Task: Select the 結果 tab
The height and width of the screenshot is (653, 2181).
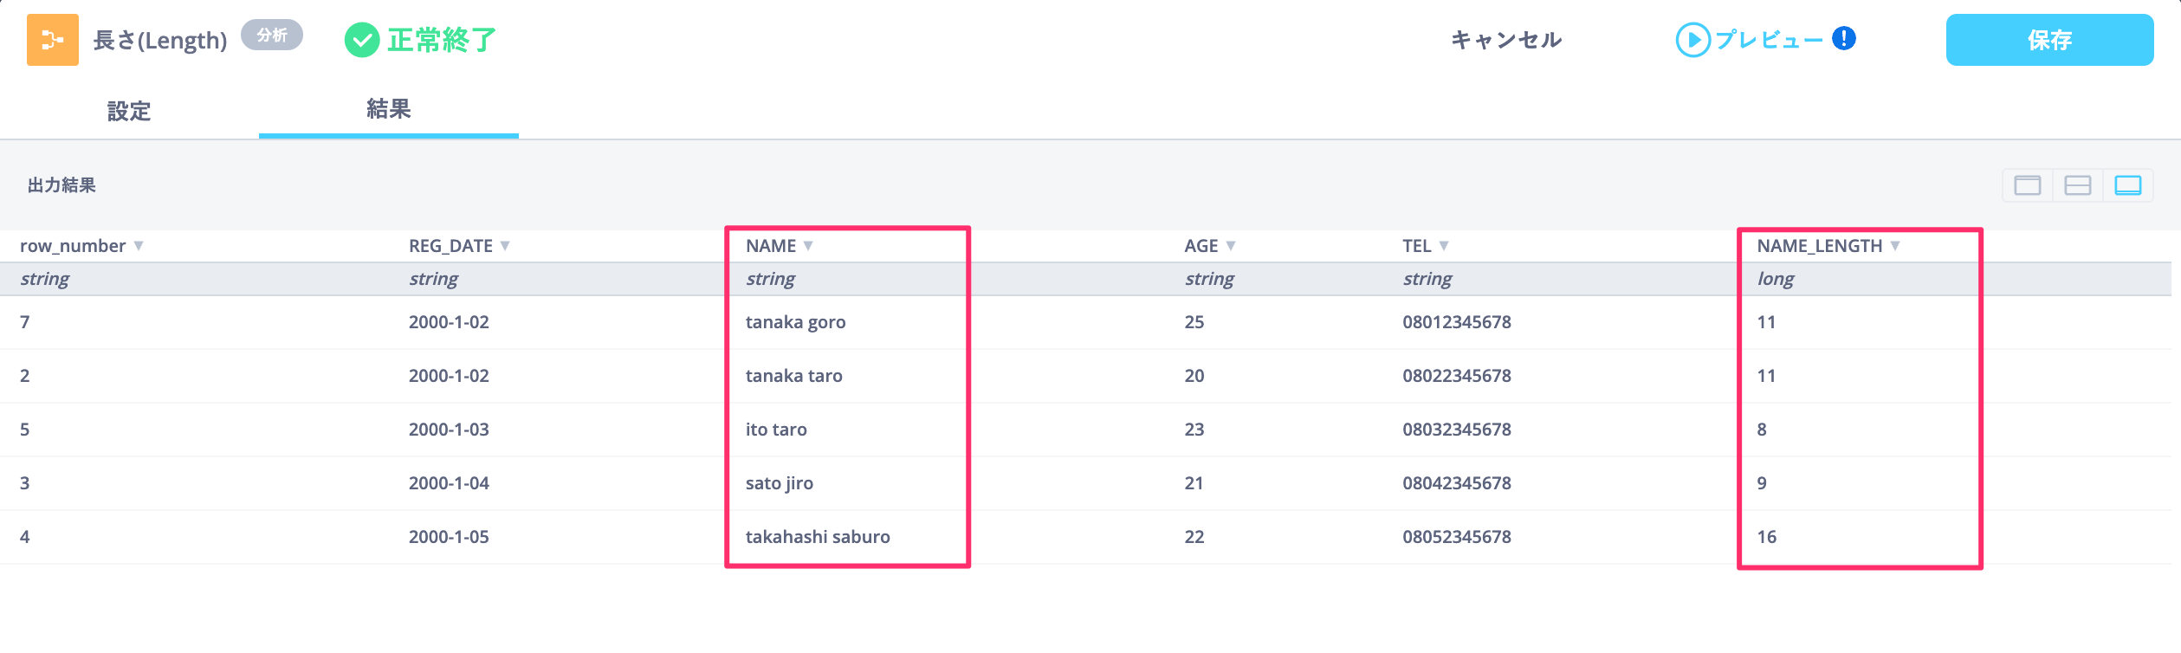Action: (389, 109)
